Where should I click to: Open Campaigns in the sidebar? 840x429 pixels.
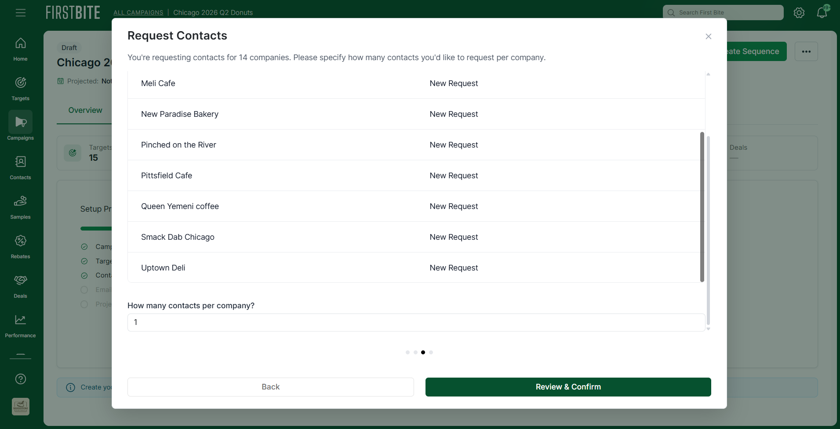tap(20, 126)
